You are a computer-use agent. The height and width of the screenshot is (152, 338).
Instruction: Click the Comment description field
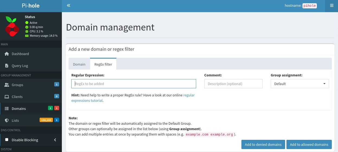point(233,84)
